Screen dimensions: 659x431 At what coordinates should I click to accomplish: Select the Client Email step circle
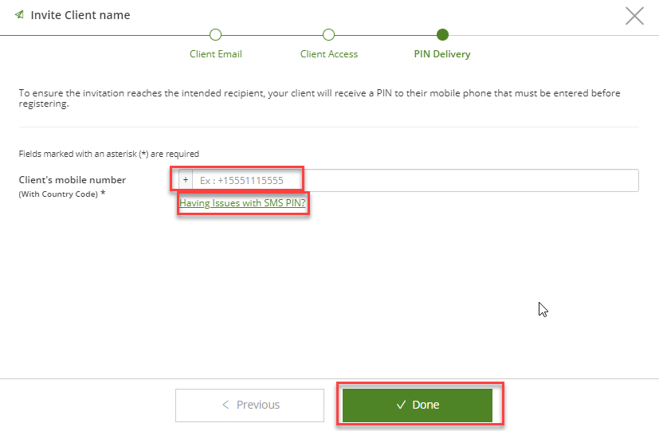tap(216, 35)
